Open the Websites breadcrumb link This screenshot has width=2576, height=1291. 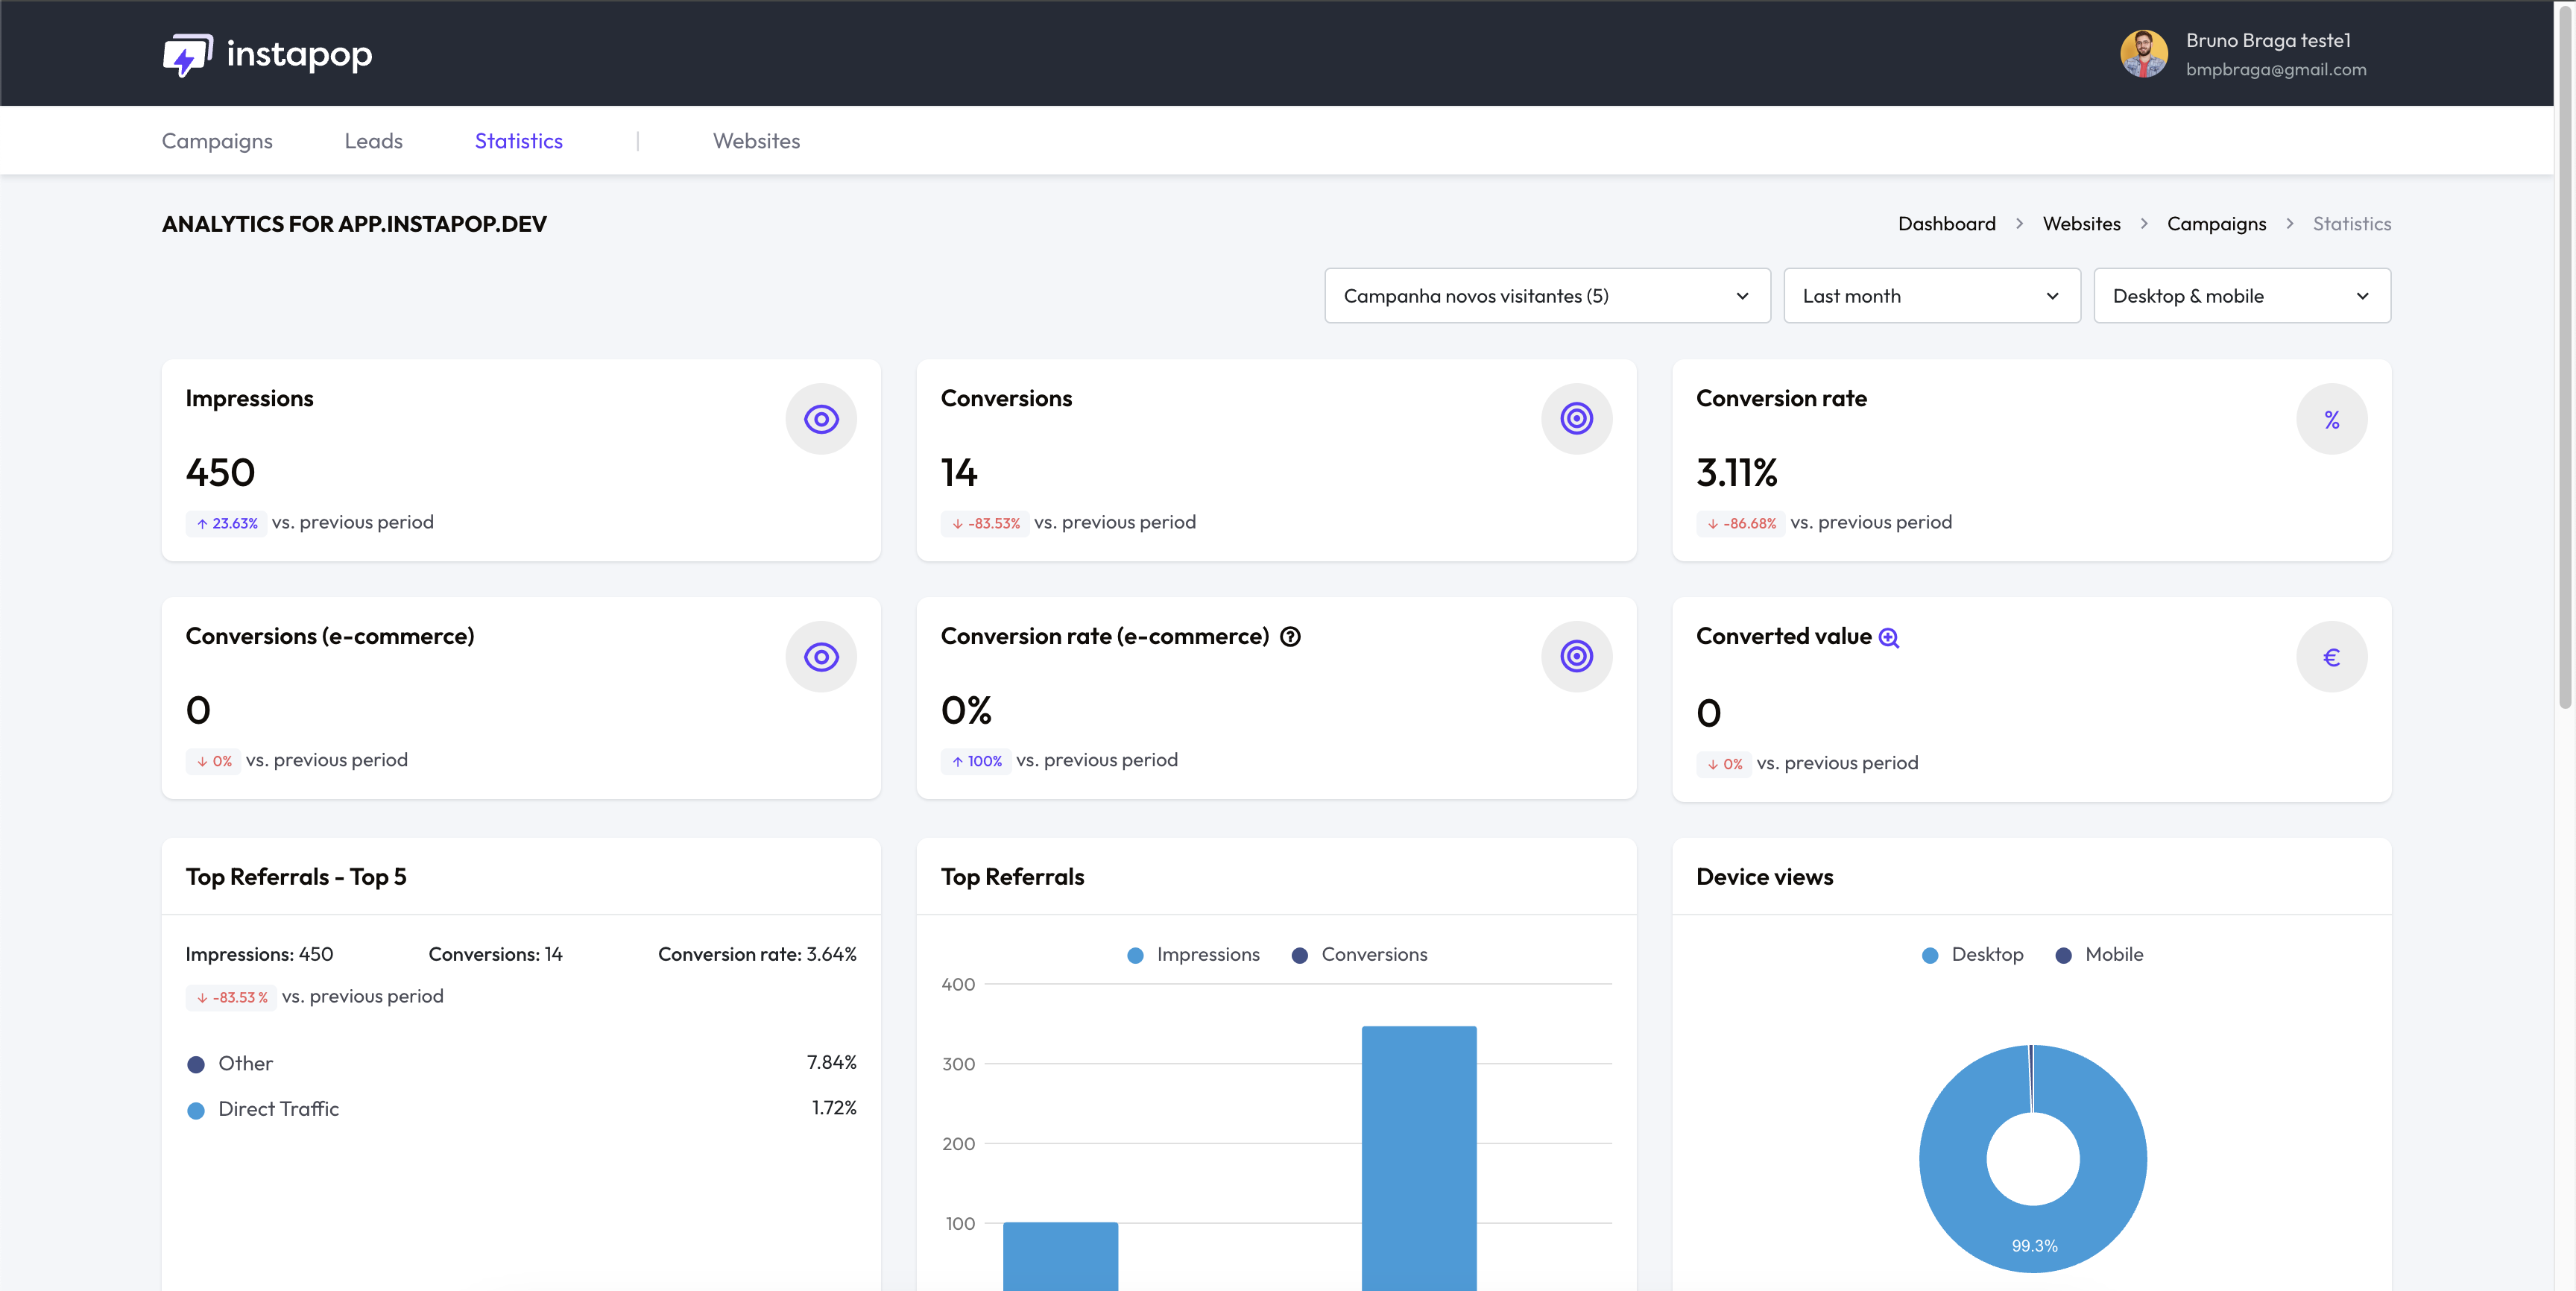coord(2081,224)
